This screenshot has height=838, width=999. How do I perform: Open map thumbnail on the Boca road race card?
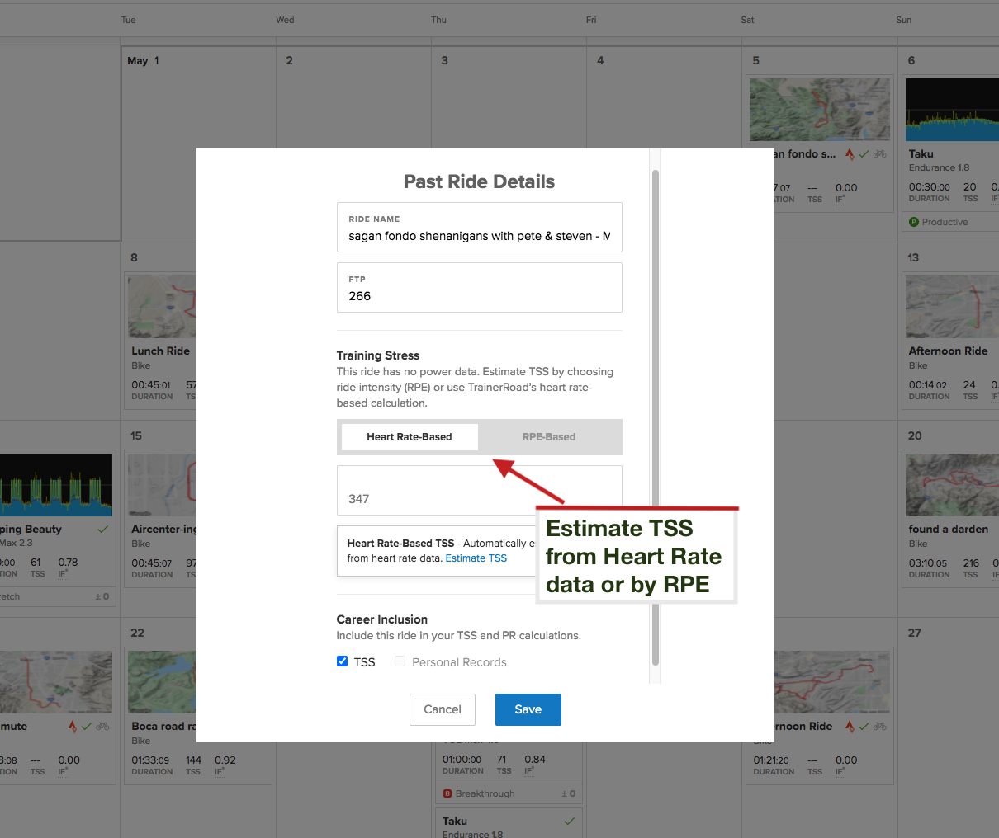coord(163,682)
